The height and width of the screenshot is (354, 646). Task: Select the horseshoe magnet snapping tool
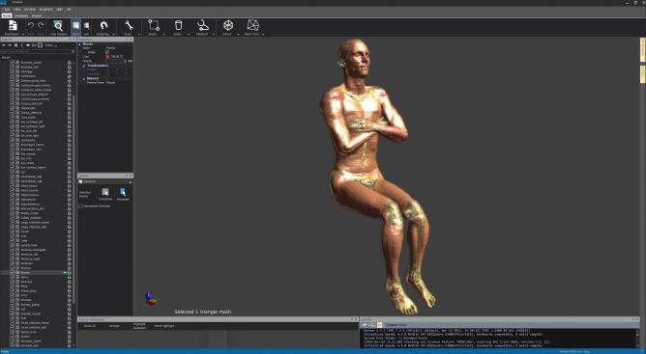pyautogui.click(x=103, y=26)
